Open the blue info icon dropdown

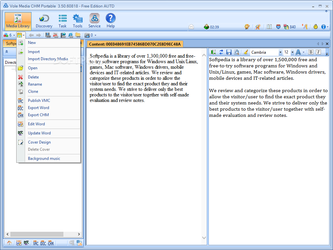325,27
